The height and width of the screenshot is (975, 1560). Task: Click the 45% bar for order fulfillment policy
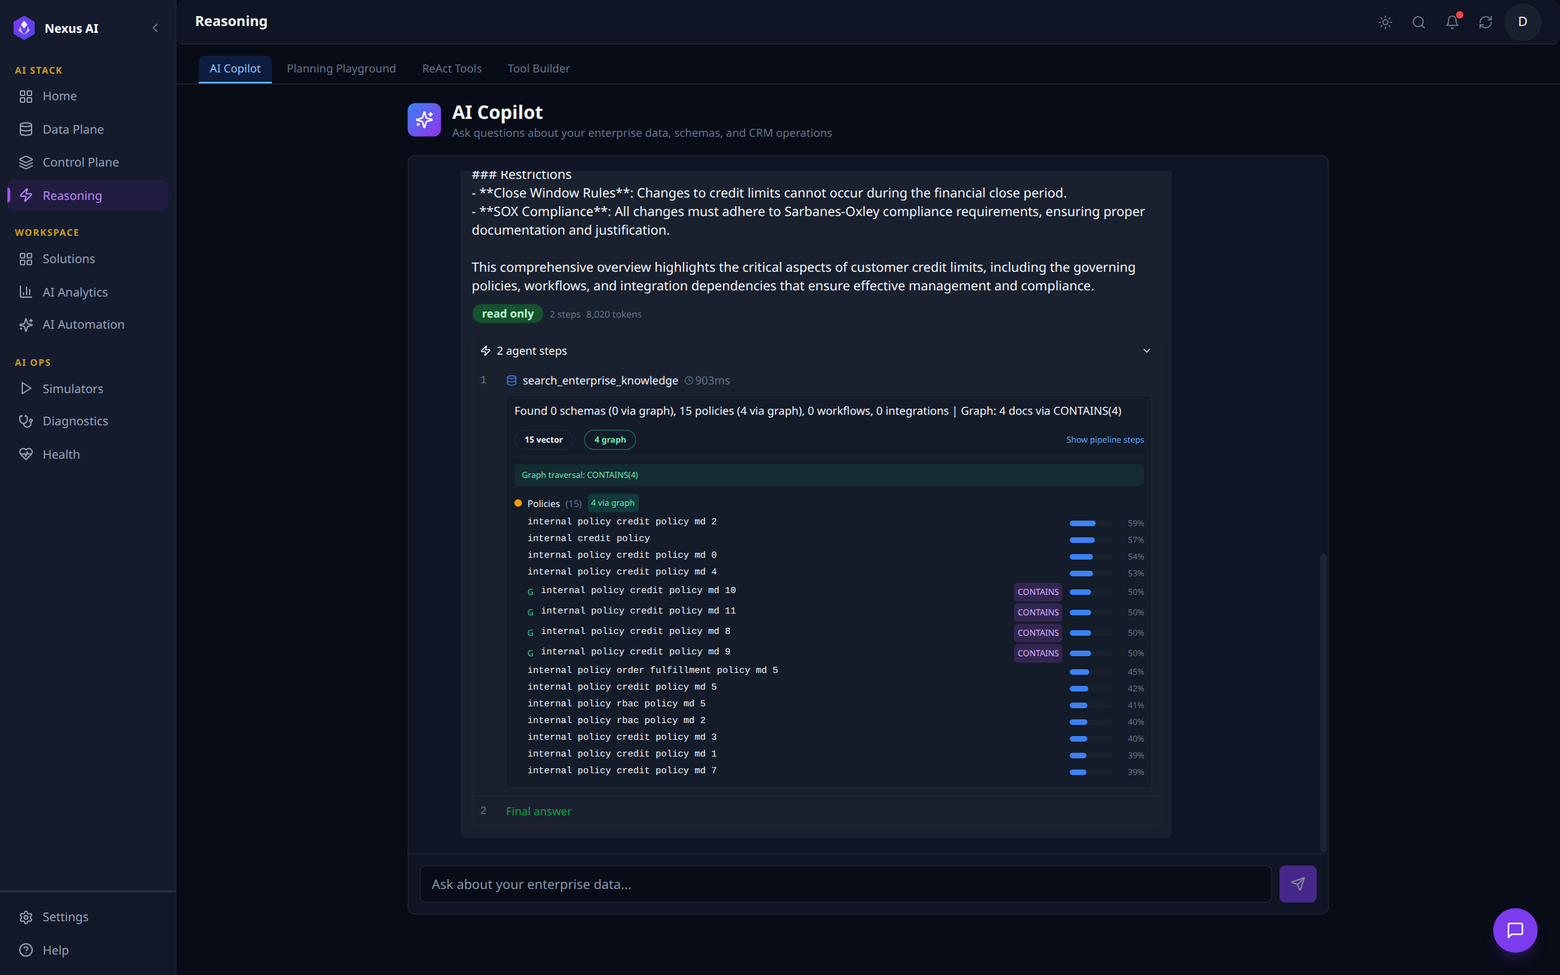[1090, 672]
